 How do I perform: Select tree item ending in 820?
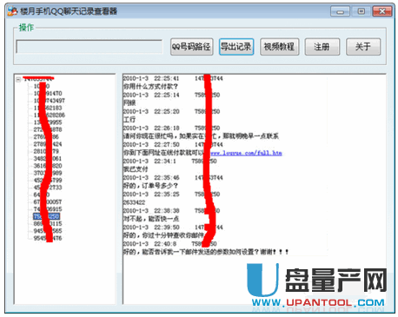tap(48, 166)
